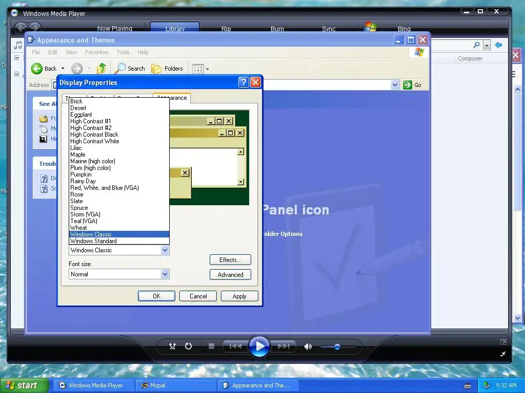The height and width of the screenshot is (393, 525).
Task: Click the Forward arrow in Appearance and Themes
Action: pyautogui.click(x=77, y=69)
